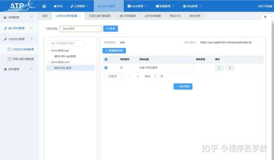The height and width of the screenshot is (160, 274).
Task: Open the 10条/页 page size dropdown
Action: tap(114, 76)
